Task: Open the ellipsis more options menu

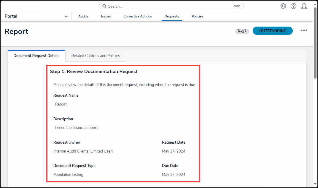Action: (304, 30)
